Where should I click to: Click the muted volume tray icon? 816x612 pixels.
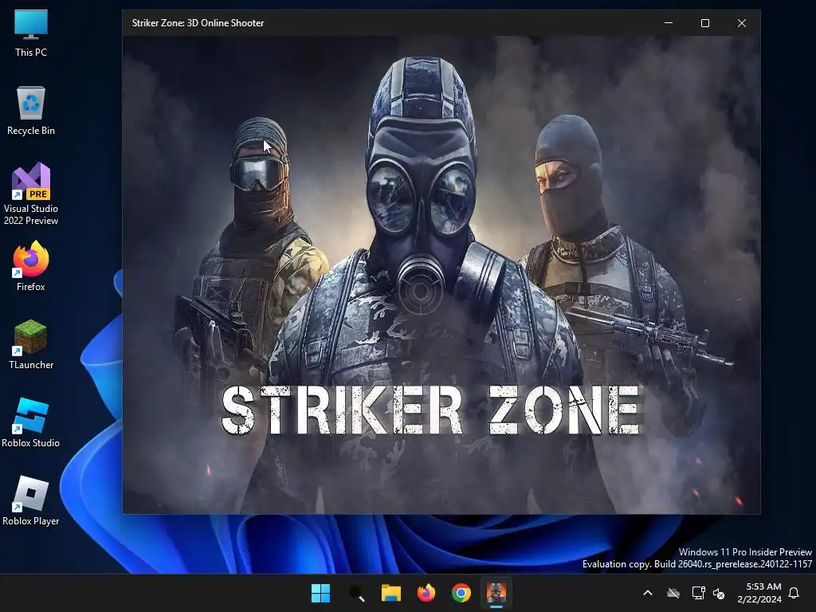tap(719, 593)
